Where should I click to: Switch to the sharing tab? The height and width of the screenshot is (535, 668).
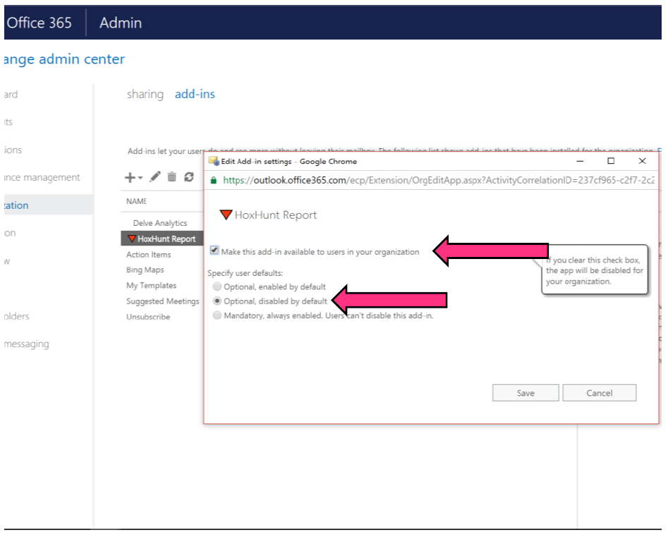pyautogui.click(x=145, y=94)
